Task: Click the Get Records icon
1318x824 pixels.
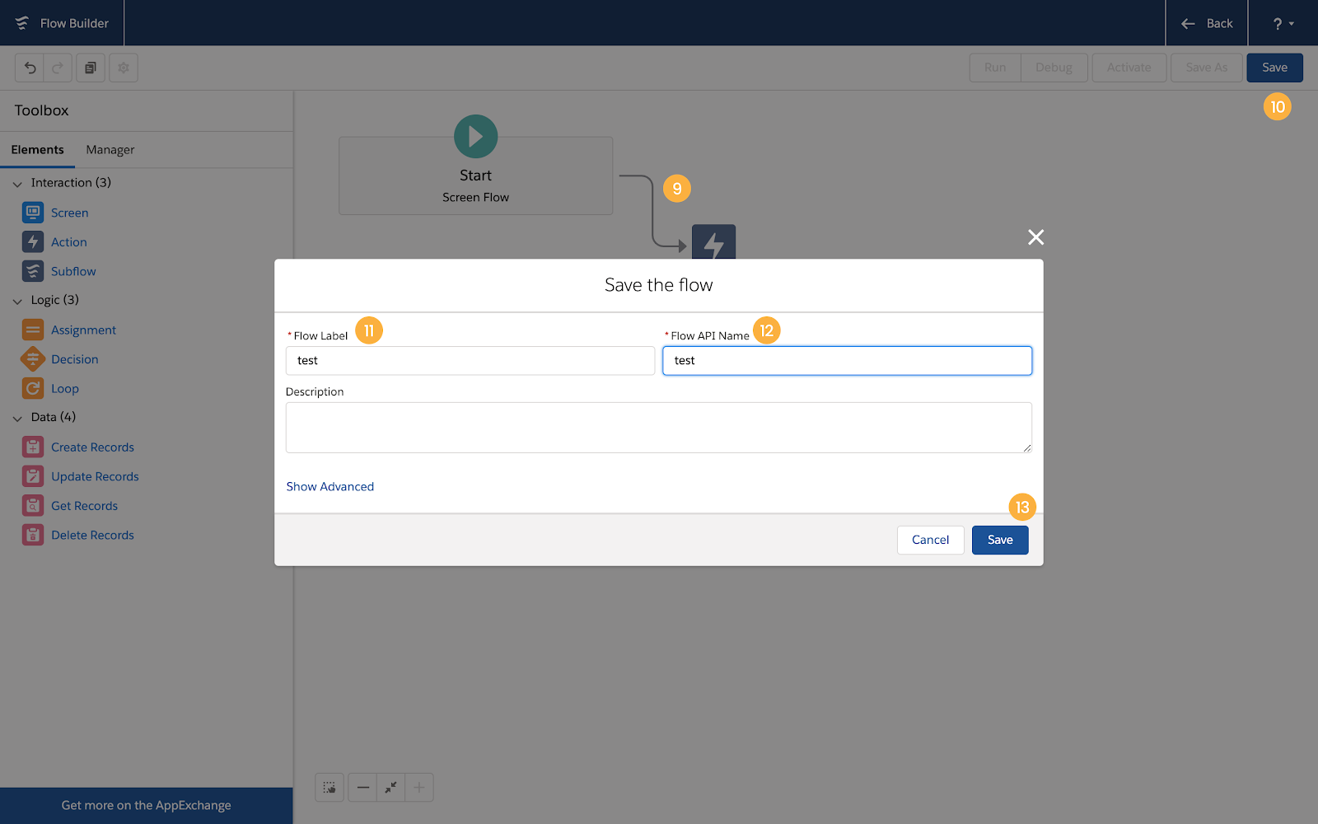Action: click(x=33, y=506)
